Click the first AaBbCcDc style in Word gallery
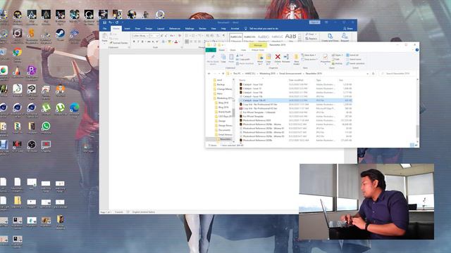The height and width of the screenshot is (253, 451). [236, 37]
